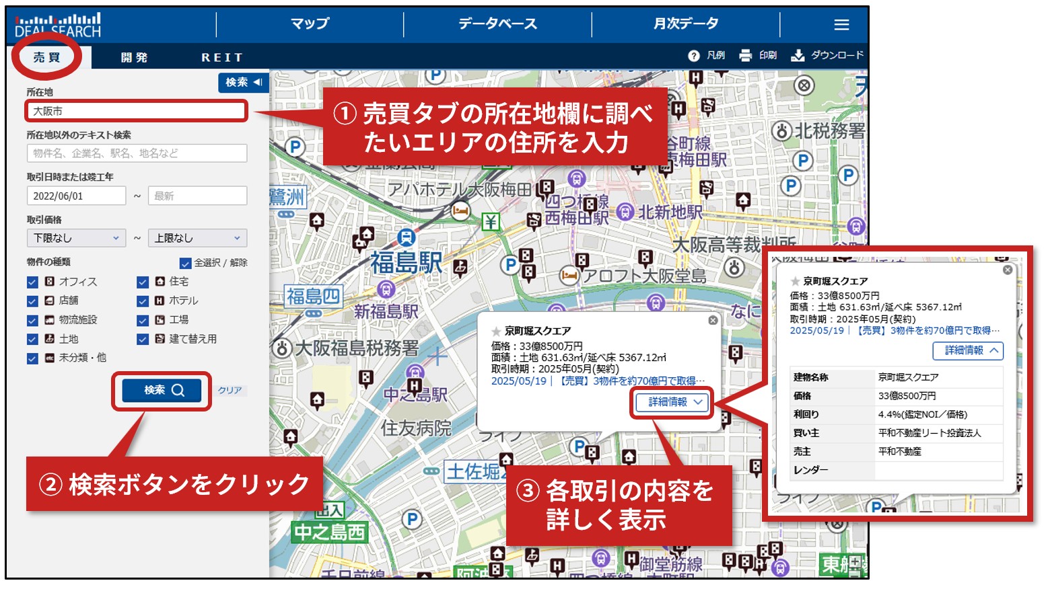This screenshot has height=589, width=1050.
Task: Toggle the 全選択 / 解除 checkbox
Action: pyautogui.click(x=186, y=263)
